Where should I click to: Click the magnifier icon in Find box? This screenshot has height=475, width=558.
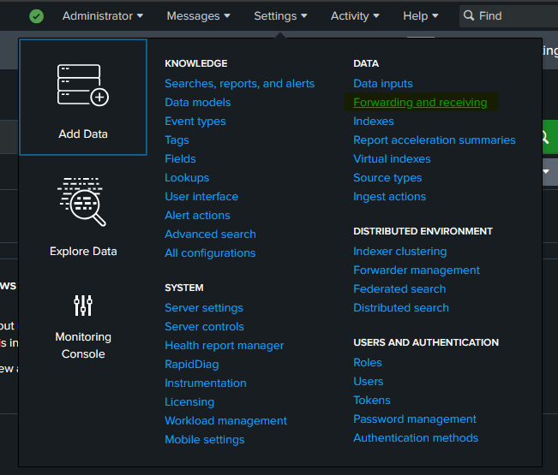[469, 15]
